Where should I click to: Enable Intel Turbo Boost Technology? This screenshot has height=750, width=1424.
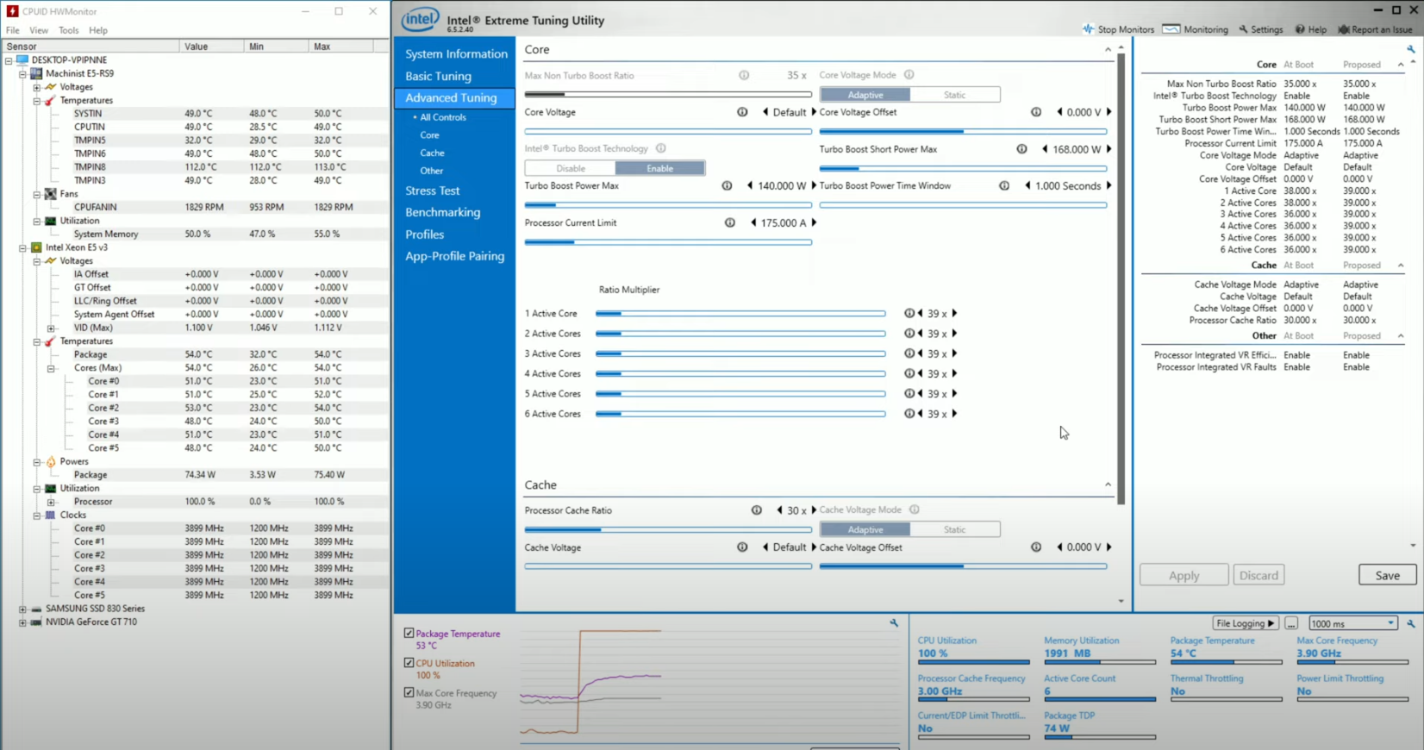point(659,168)
